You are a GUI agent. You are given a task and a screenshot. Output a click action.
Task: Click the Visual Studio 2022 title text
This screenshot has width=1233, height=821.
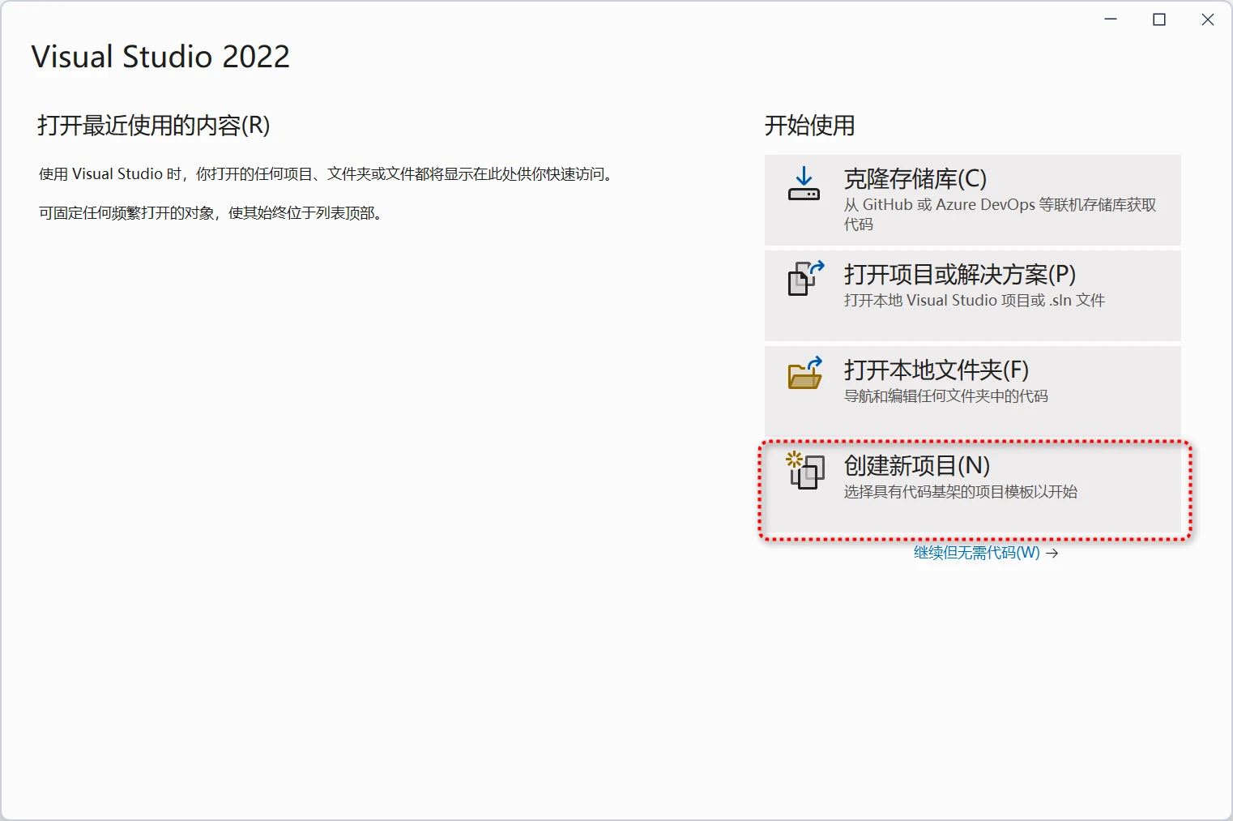point(160,57)
